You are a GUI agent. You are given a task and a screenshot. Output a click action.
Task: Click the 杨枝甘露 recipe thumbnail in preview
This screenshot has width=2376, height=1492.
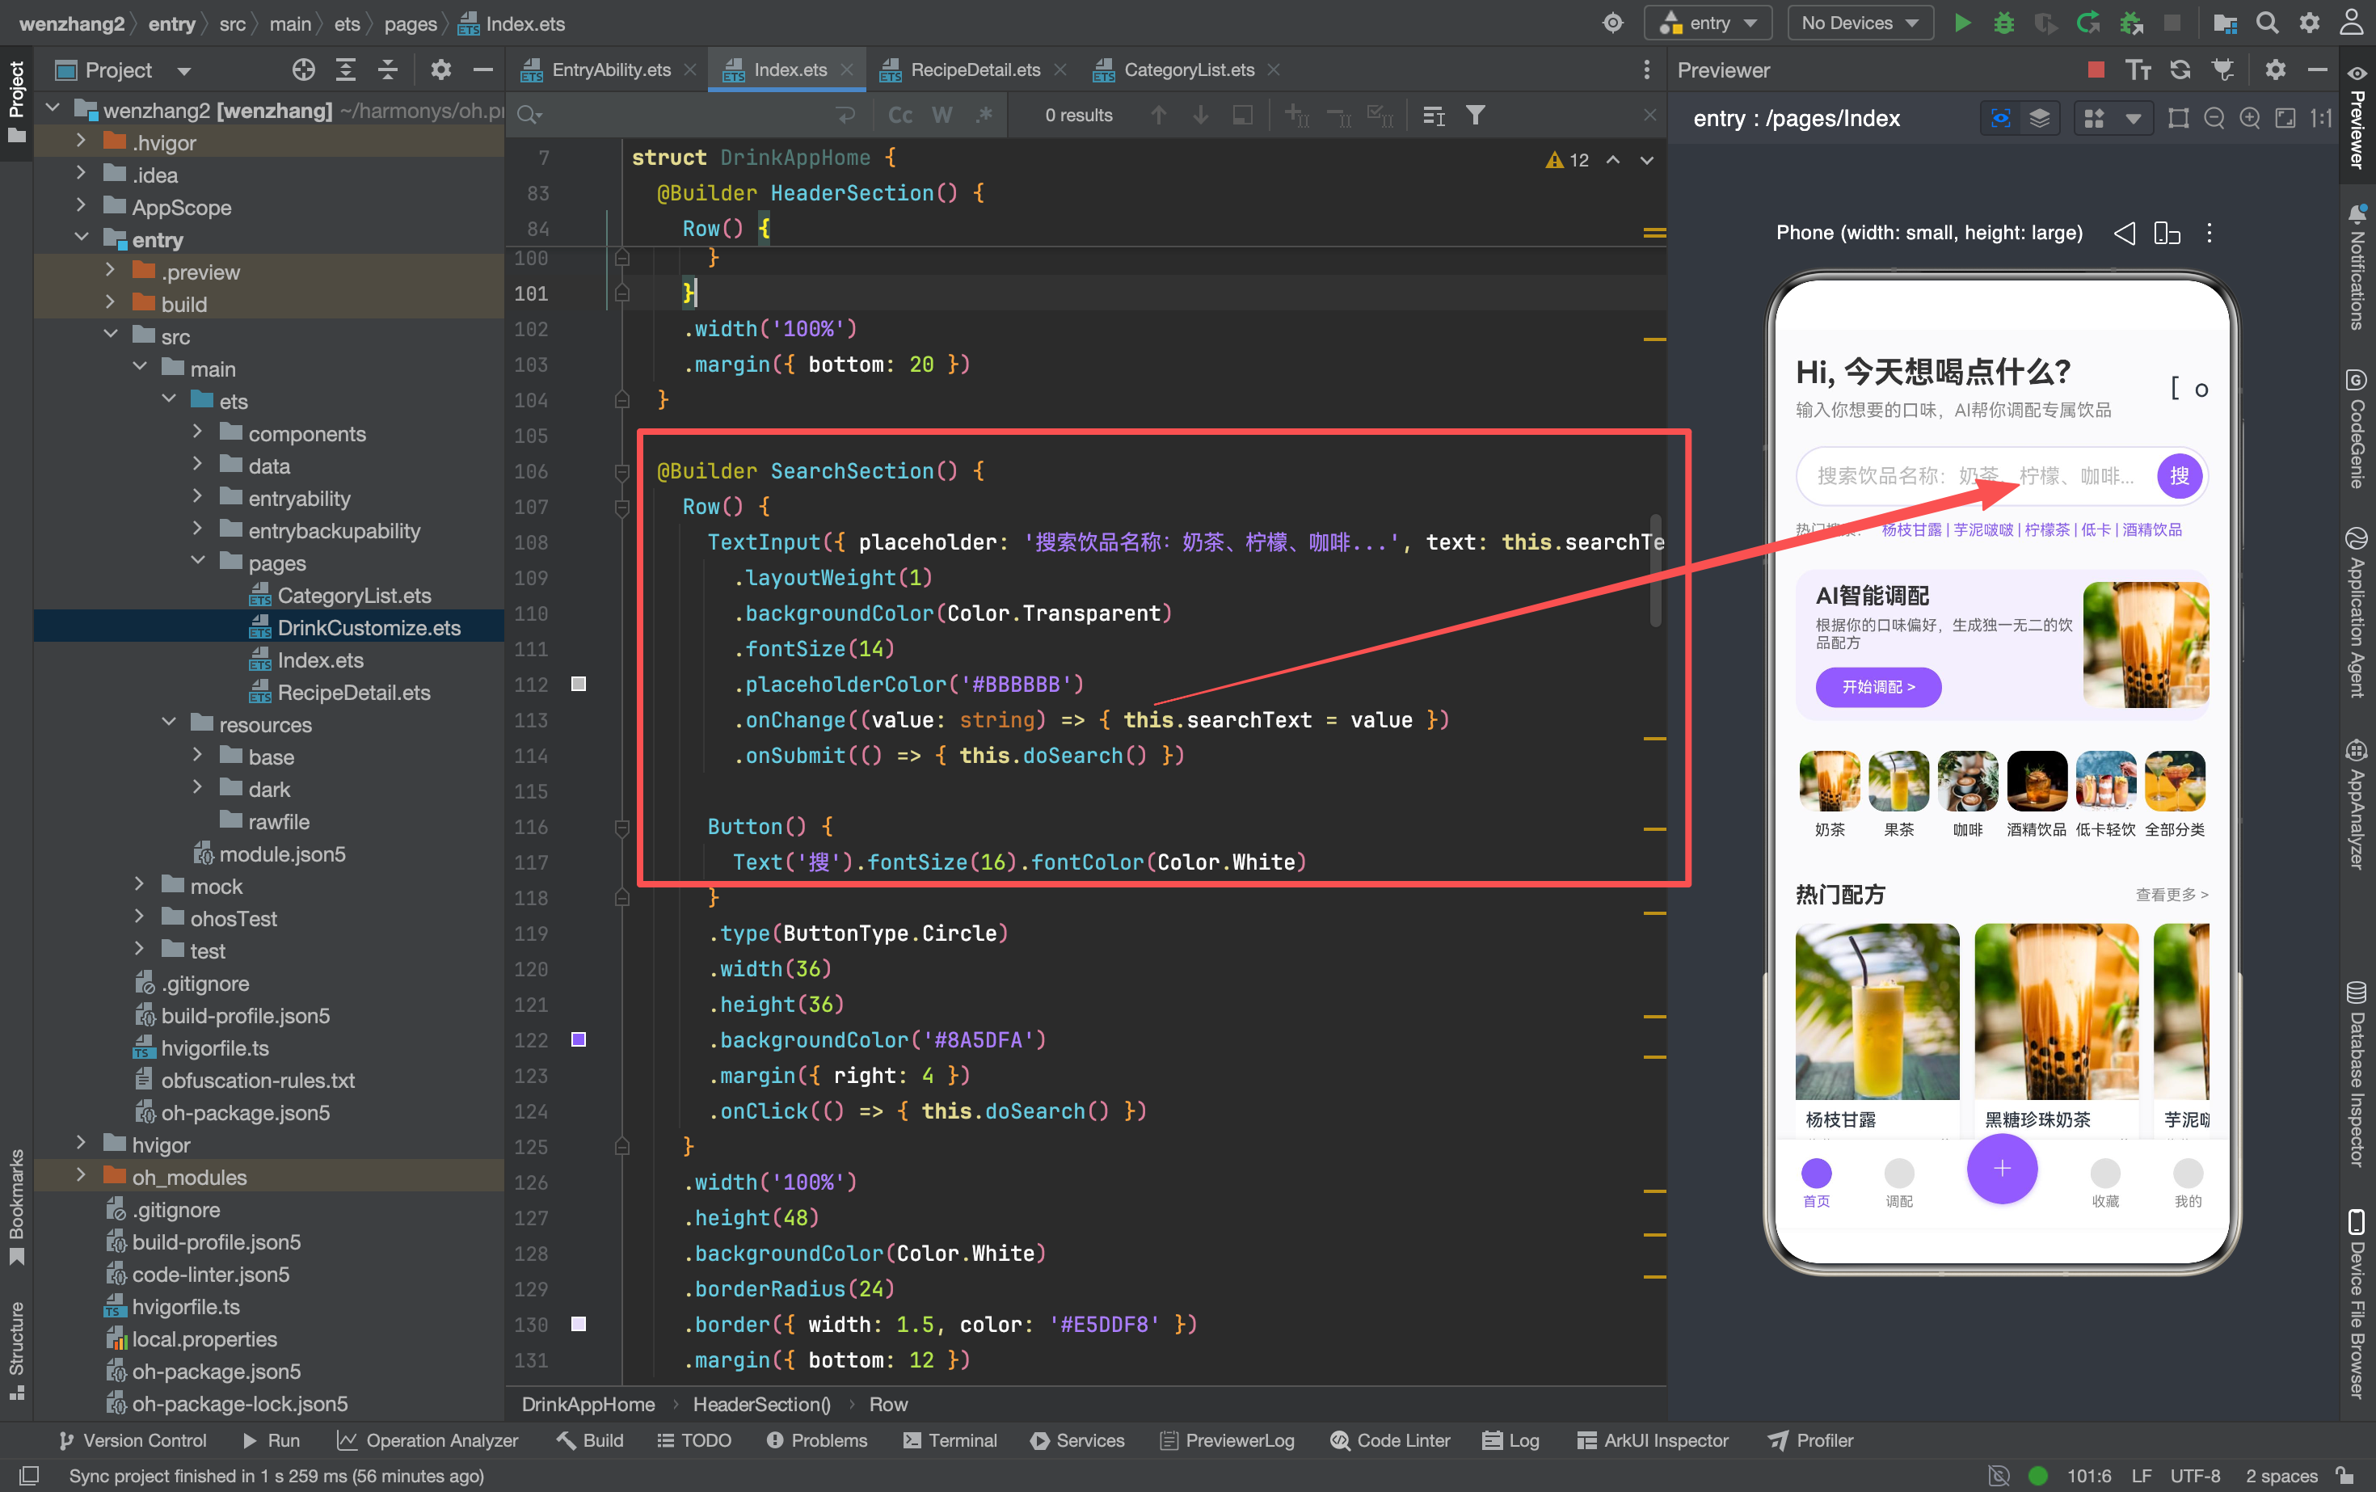(1877, 1010)
